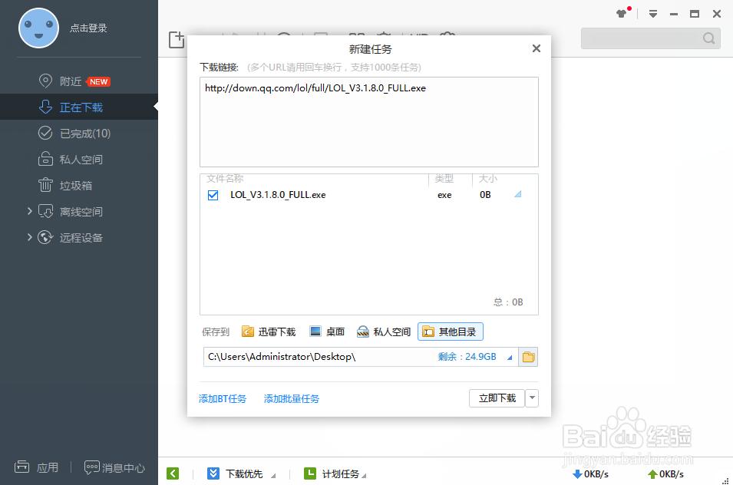Click 下载优先 in status bar
Viewport: 733px width, 485px height.
(x=241, y=473)
